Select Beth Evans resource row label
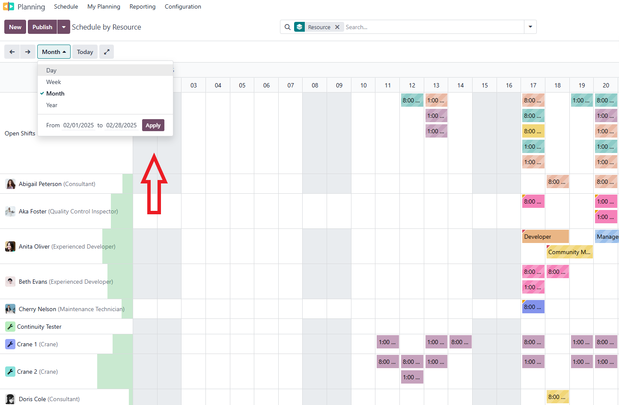 (x=66, y=282)
